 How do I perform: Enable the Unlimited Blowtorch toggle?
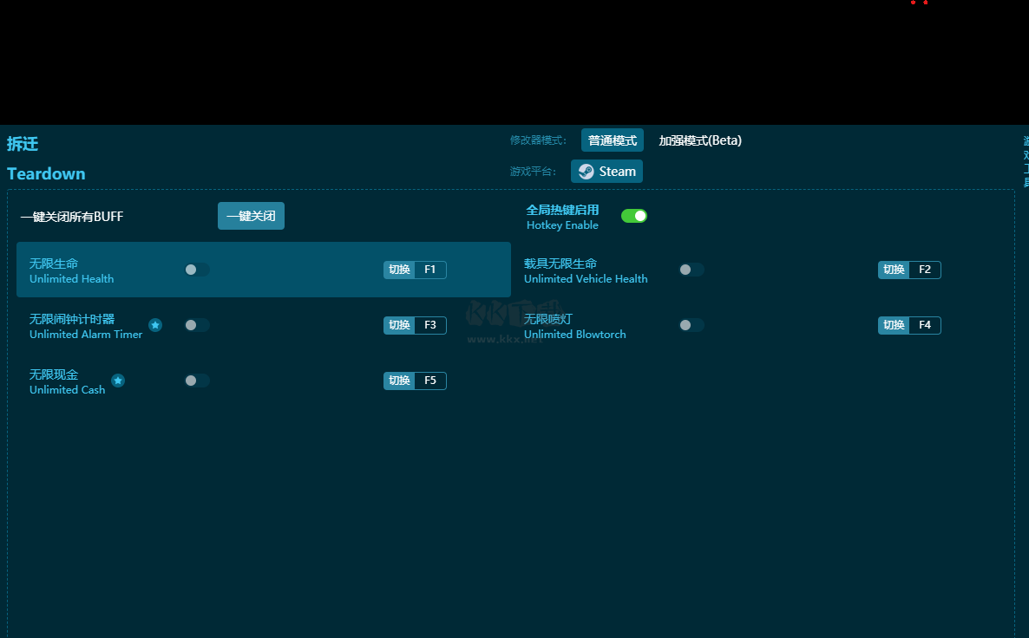click(x=691, y=325)
